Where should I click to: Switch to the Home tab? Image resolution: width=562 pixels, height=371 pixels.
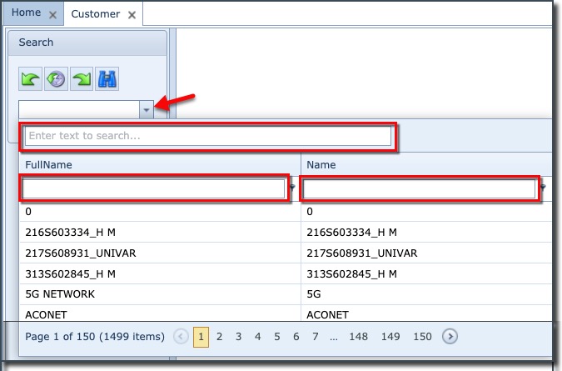point(26,14)
